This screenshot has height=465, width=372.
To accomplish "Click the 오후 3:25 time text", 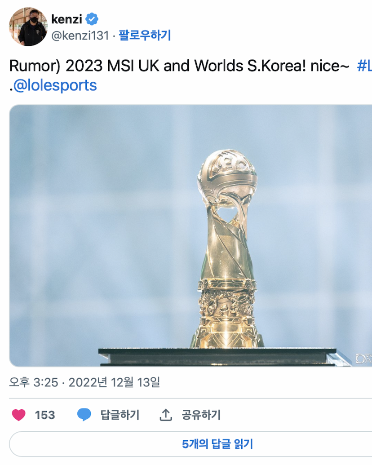I will [x=34, y=382].
